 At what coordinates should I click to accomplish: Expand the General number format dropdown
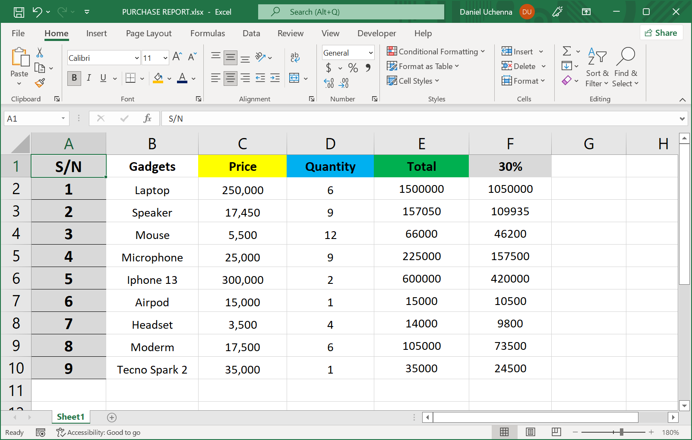click(370, 53)
